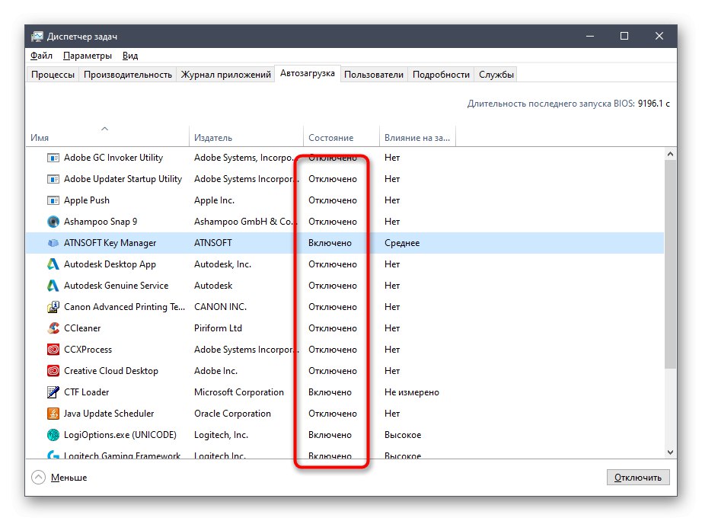702x521 pixels.
Task: Switch to the Журнал приложений tab
Action: tap(225, 75)
